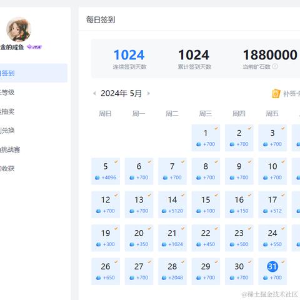The width and height of the screenshot is (300, 300).
Task: Click the 每日签到 page heading
Action: [x=101, y=20]
